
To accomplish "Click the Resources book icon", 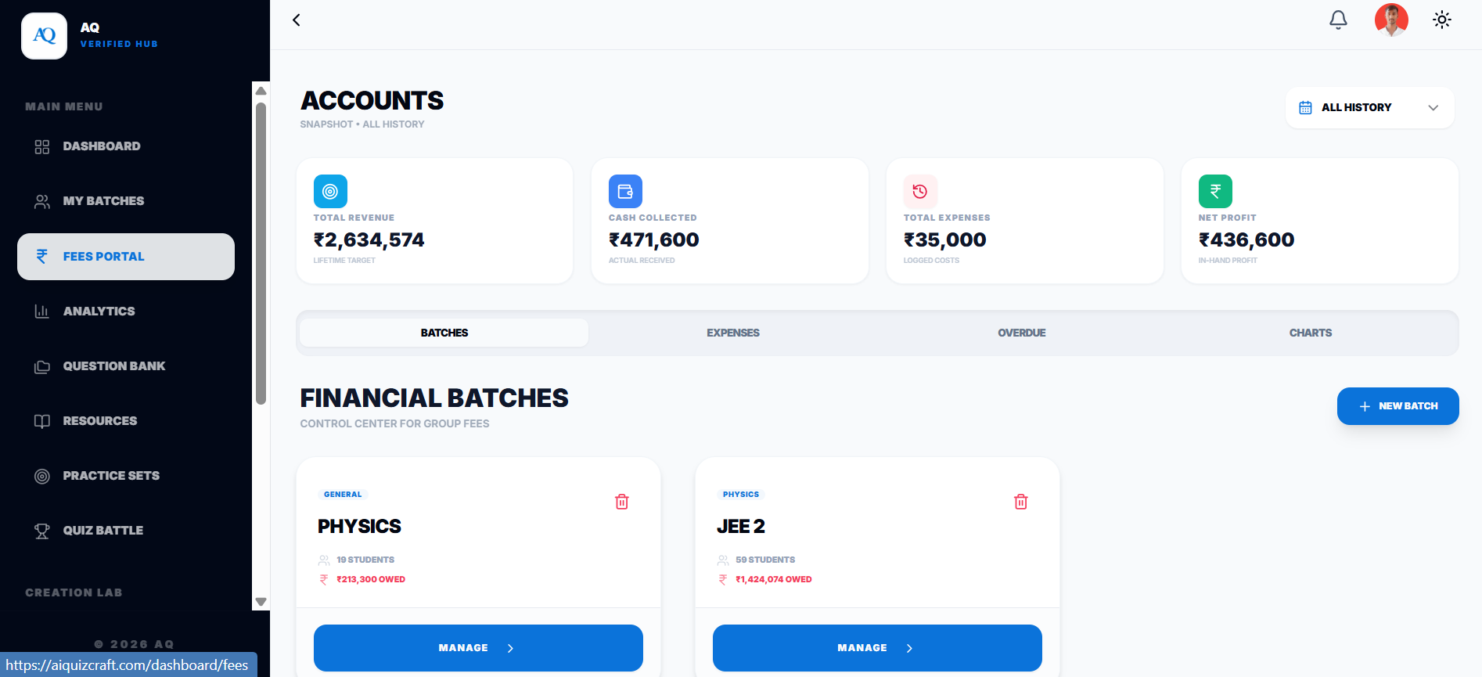I will coord(42,421).
